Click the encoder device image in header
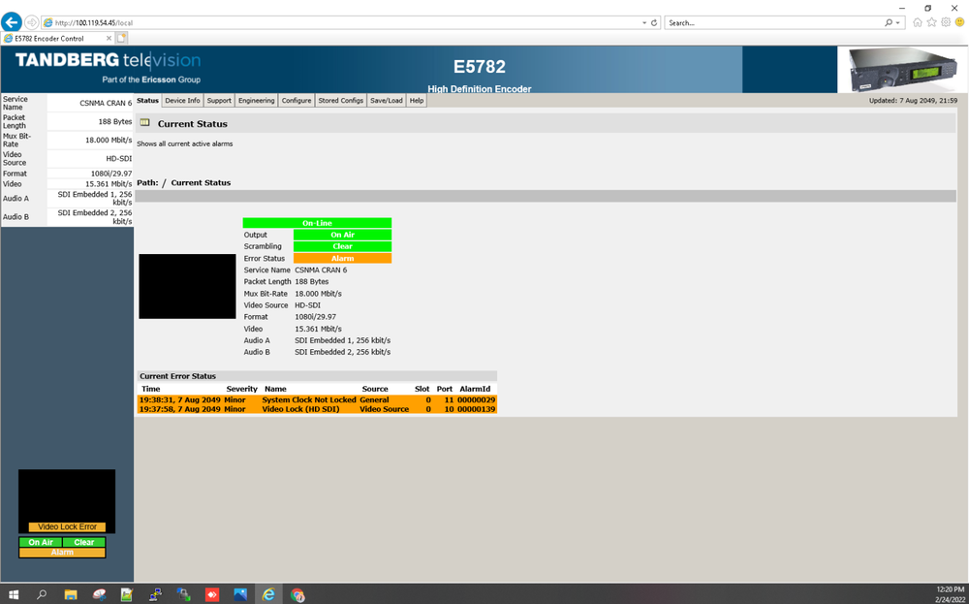Viewport: 969px width, 604px height. (903, 69)
